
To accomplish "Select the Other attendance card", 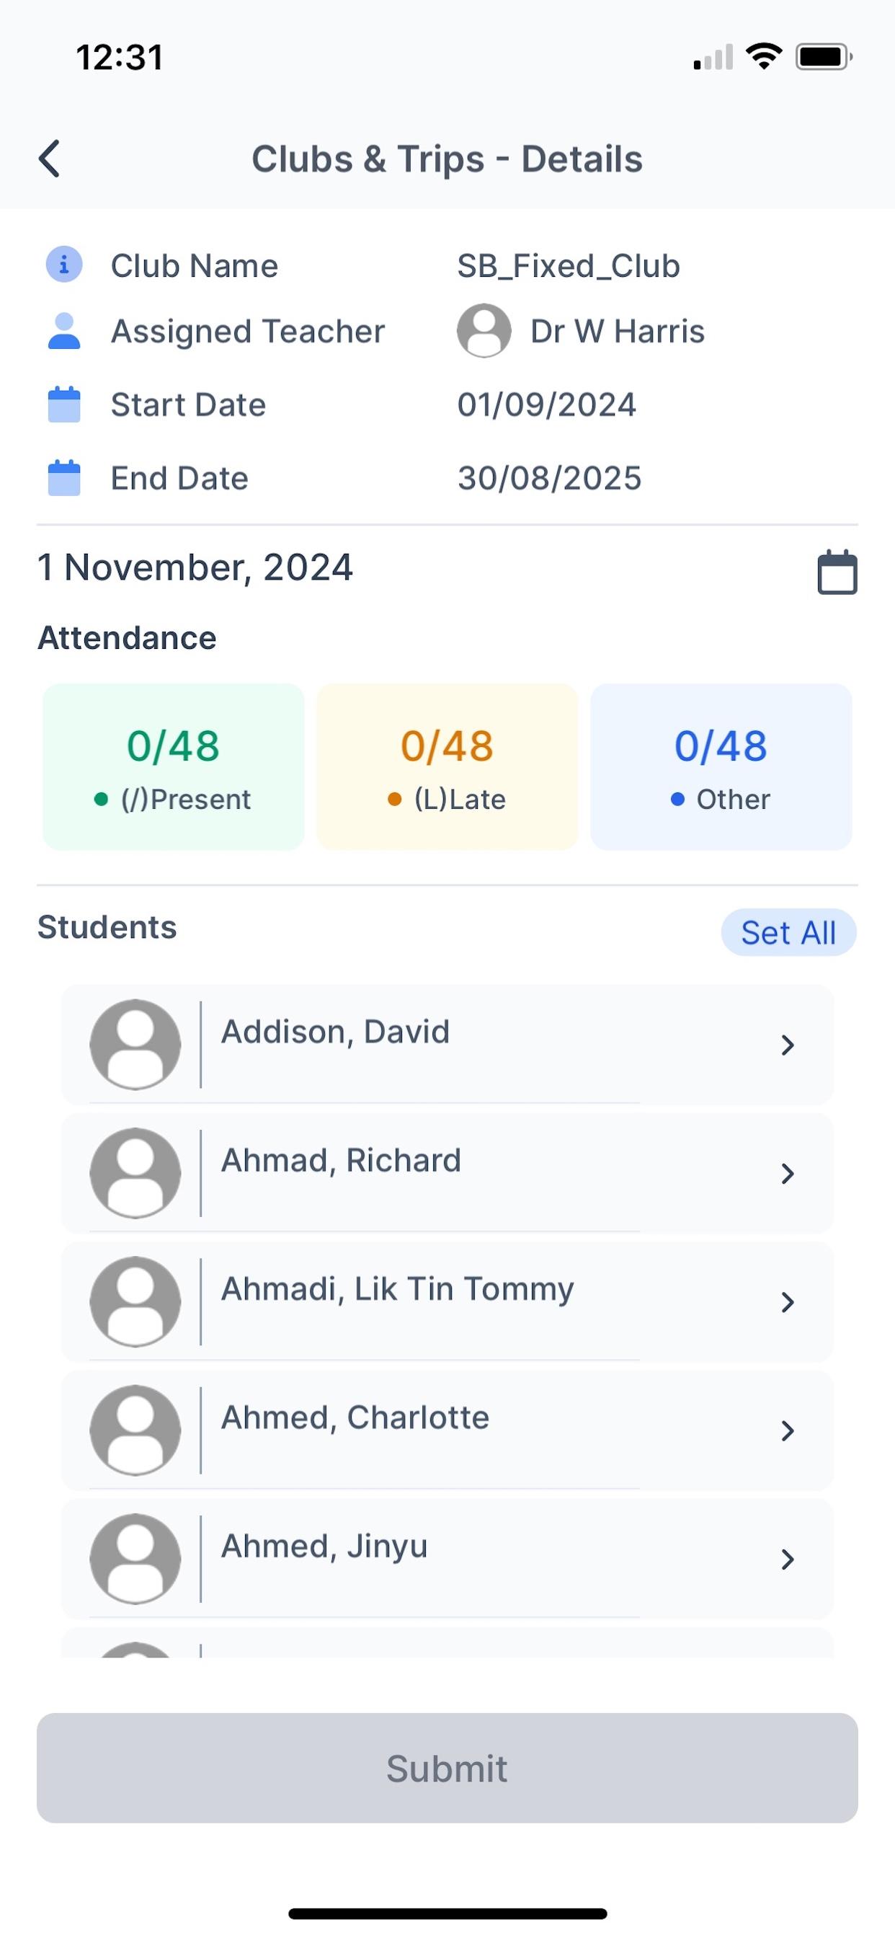I will click(x=721, y=766).
